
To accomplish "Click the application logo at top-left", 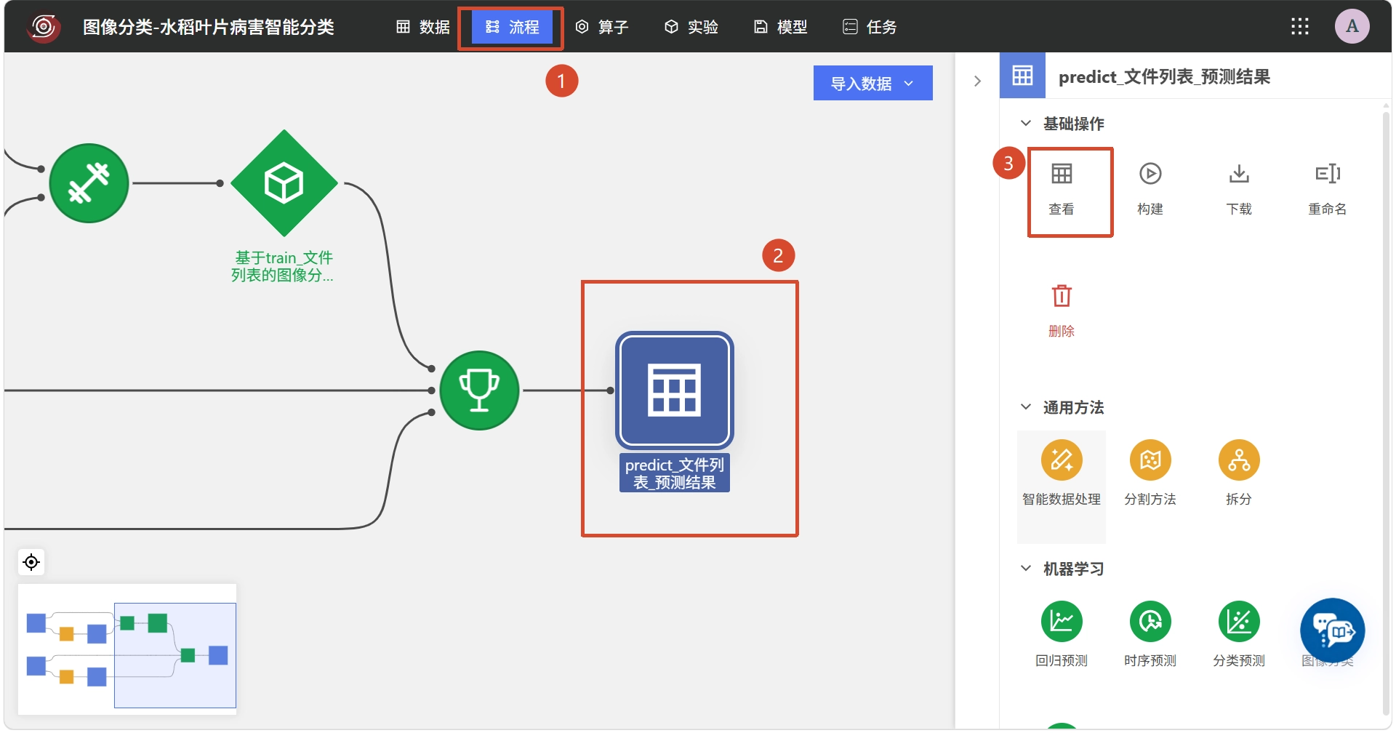I will pyautogui.click(x=44, y=27).
